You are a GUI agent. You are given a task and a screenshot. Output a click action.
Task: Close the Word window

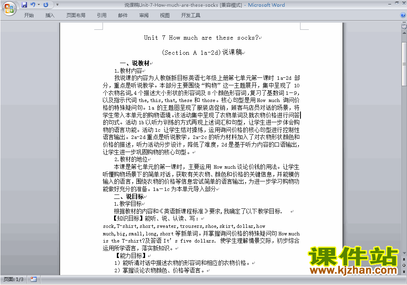(x=404, y=3)
